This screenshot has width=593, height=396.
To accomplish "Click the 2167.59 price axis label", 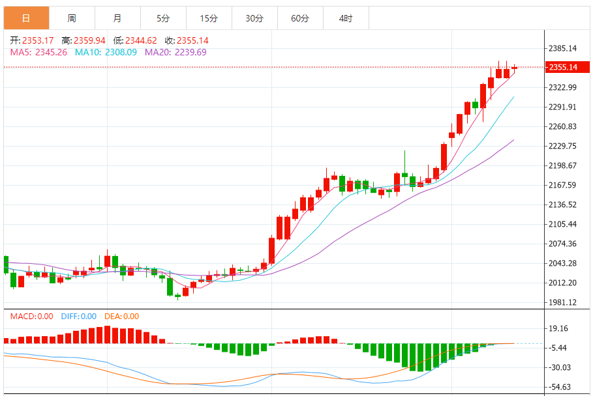I will 563,185.
